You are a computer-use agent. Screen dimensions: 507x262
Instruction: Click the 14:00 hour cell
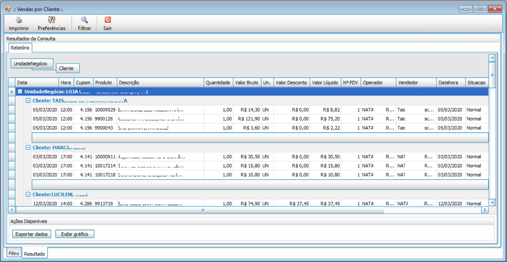pos(66,203)
